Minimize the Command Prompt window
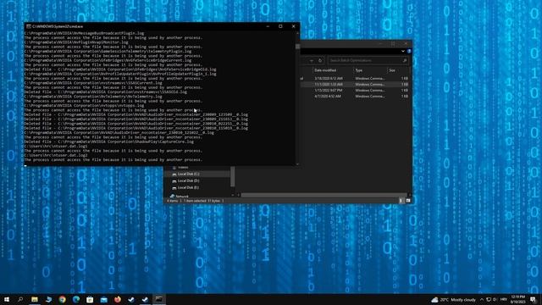Viewport: 542px width, 305px height. tap(268, 26)
